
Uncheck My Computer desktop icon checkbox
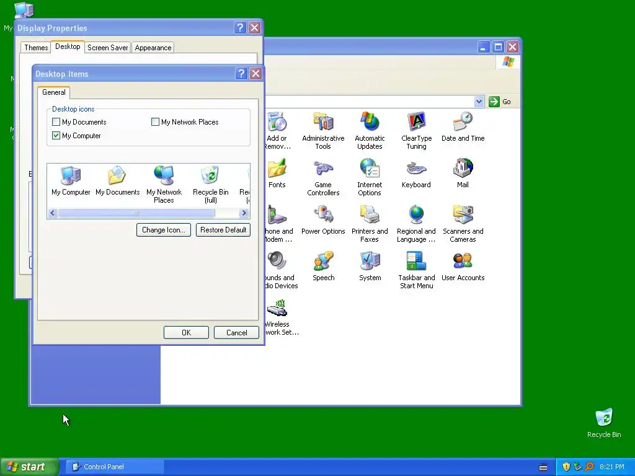(x=56, y=136)
